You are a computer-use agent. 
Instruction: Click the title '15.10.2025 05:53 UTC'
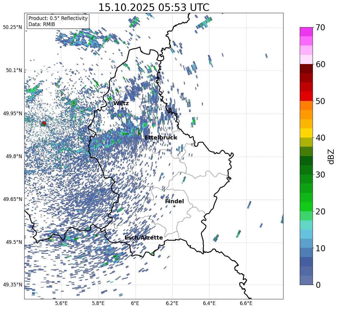154,7
